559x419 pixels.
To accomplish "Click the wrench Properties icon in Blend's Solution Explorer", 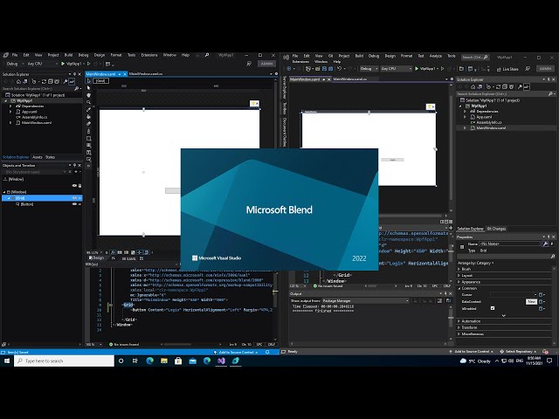I will (x=66, y=81).
